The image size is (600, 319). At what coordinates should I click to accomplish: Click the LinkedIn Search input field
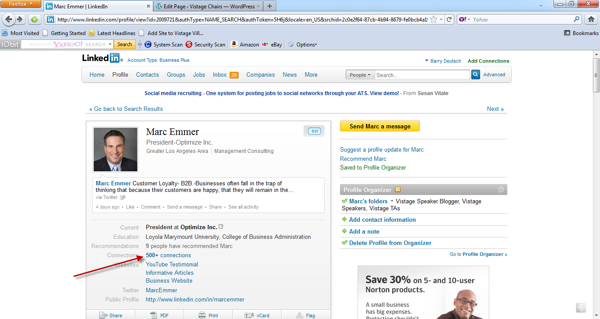(422, 75)
